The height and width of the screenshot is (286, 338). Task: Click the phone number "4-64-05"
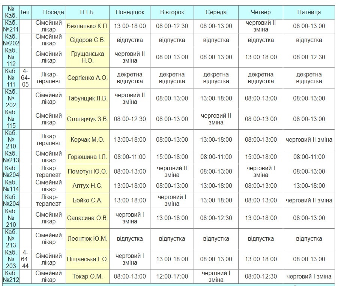pyautogui.click(x=25, y=78)
